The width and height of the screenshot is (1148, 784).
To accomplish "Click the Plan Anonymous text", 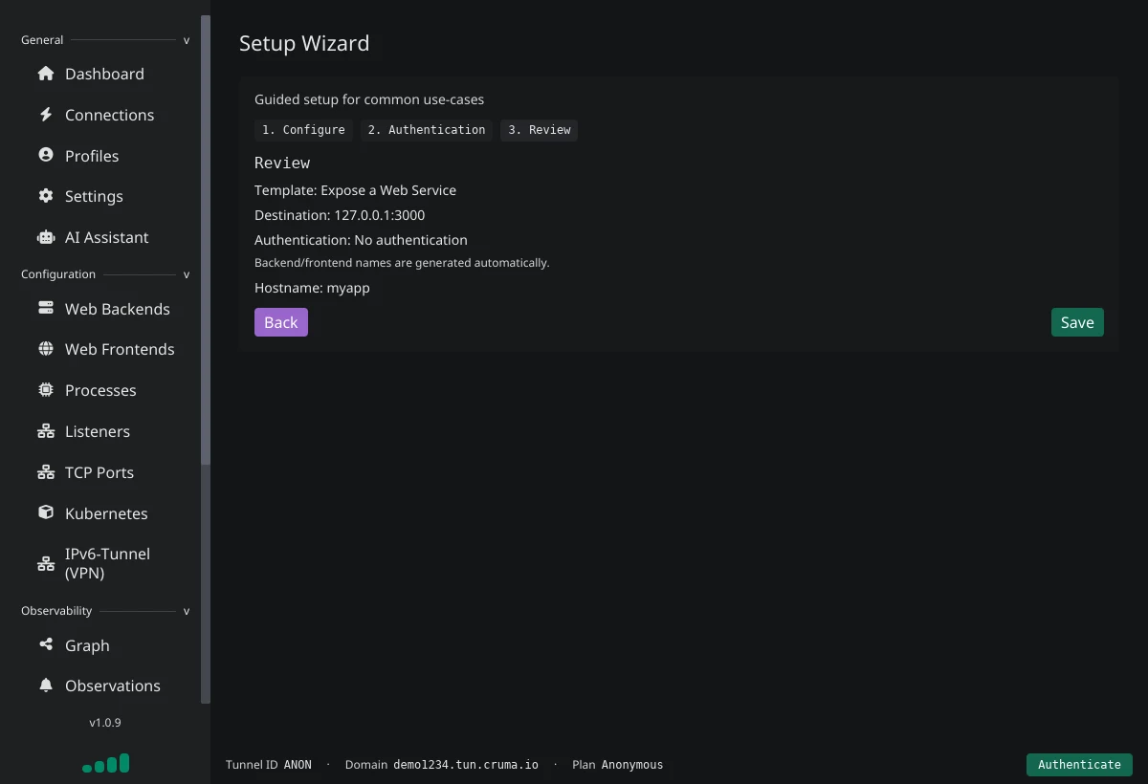I will click(x=617, y=765).
